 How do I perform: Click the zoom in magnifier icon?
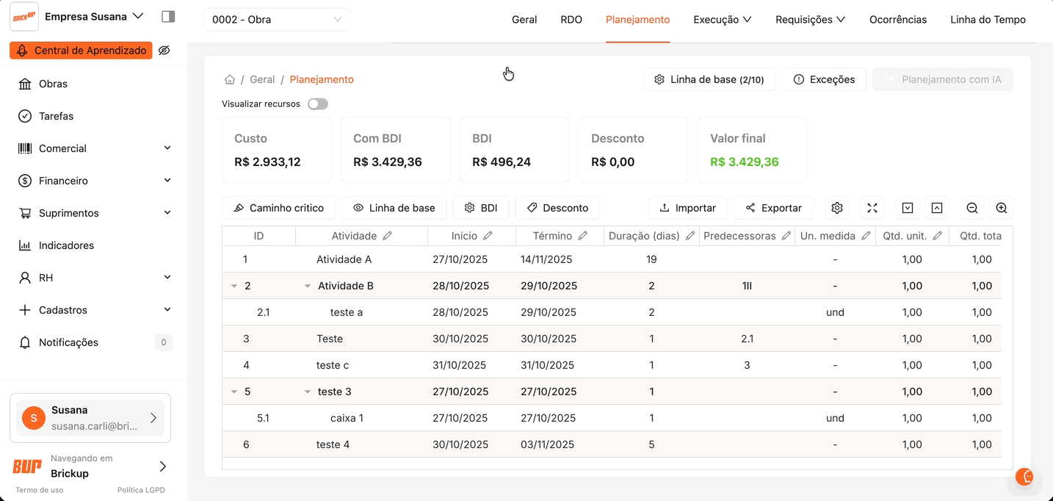coord(1002,208)
